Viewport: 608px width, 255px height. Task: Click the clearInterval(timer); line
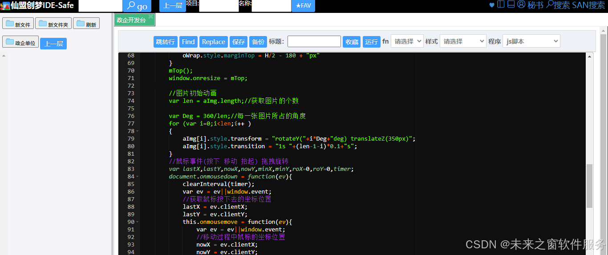[x=219, y=184]
